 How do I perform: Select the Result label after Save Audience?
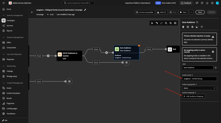click(149, 49)
